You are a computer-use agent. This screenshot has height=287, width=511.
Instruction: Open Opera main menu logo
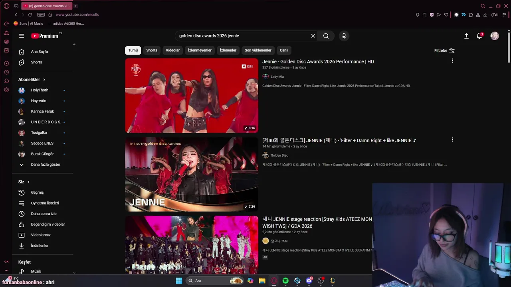click(x=6, y=6)
